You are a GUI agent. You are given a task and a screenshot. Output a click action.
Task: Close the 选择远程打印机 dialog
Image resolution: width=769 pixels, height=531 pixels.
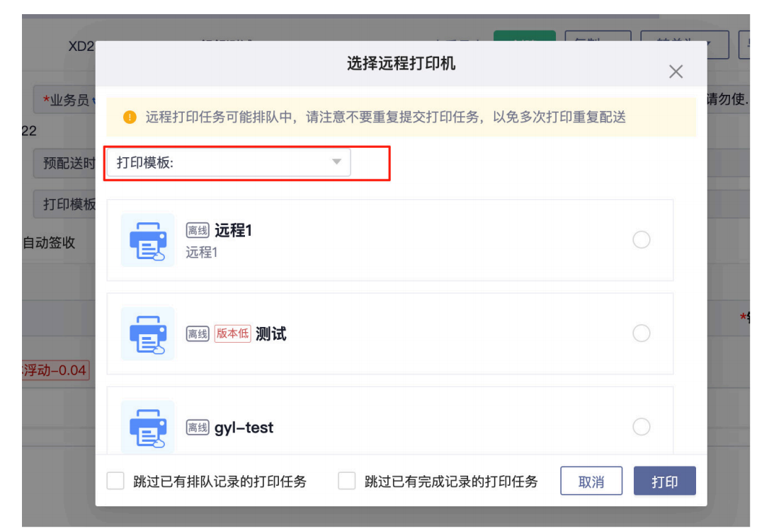tap(676, 72)
